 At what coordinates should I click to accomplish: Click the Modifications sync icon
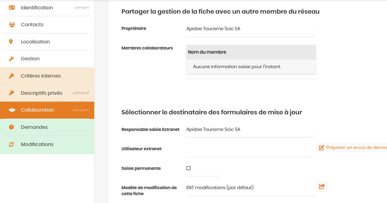11,144
